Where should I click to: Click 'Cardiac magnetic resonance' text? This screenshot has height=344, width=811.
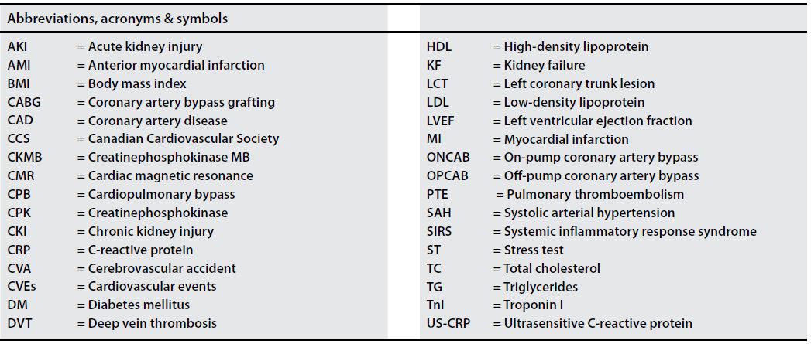tap(170, 176)
